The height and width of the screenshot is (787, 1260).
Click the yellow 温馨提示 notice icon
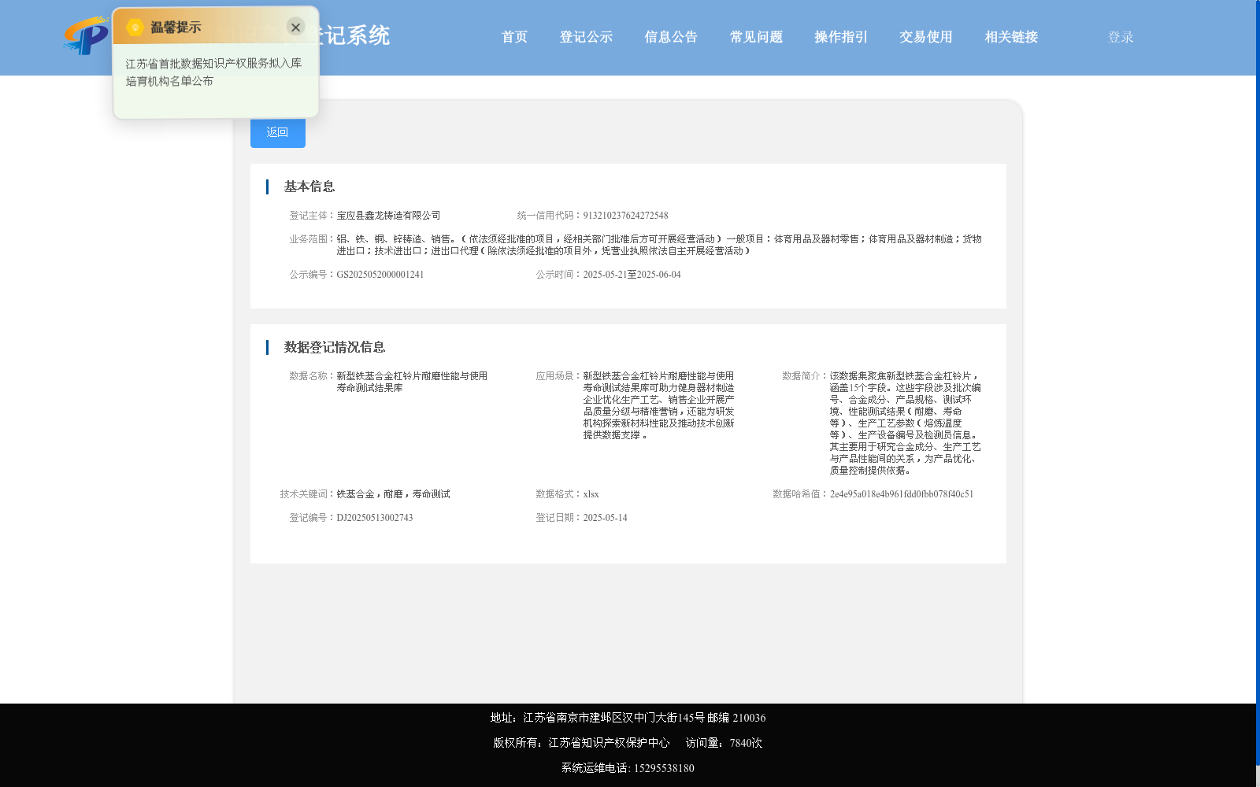point(135,28)
